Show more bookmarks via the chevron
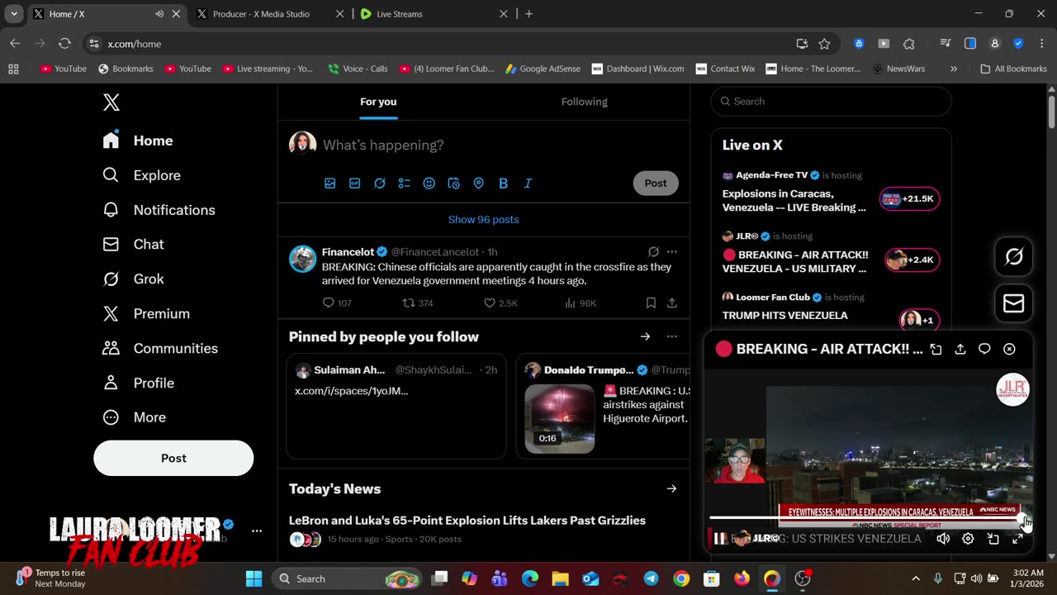 click(954, 69)
